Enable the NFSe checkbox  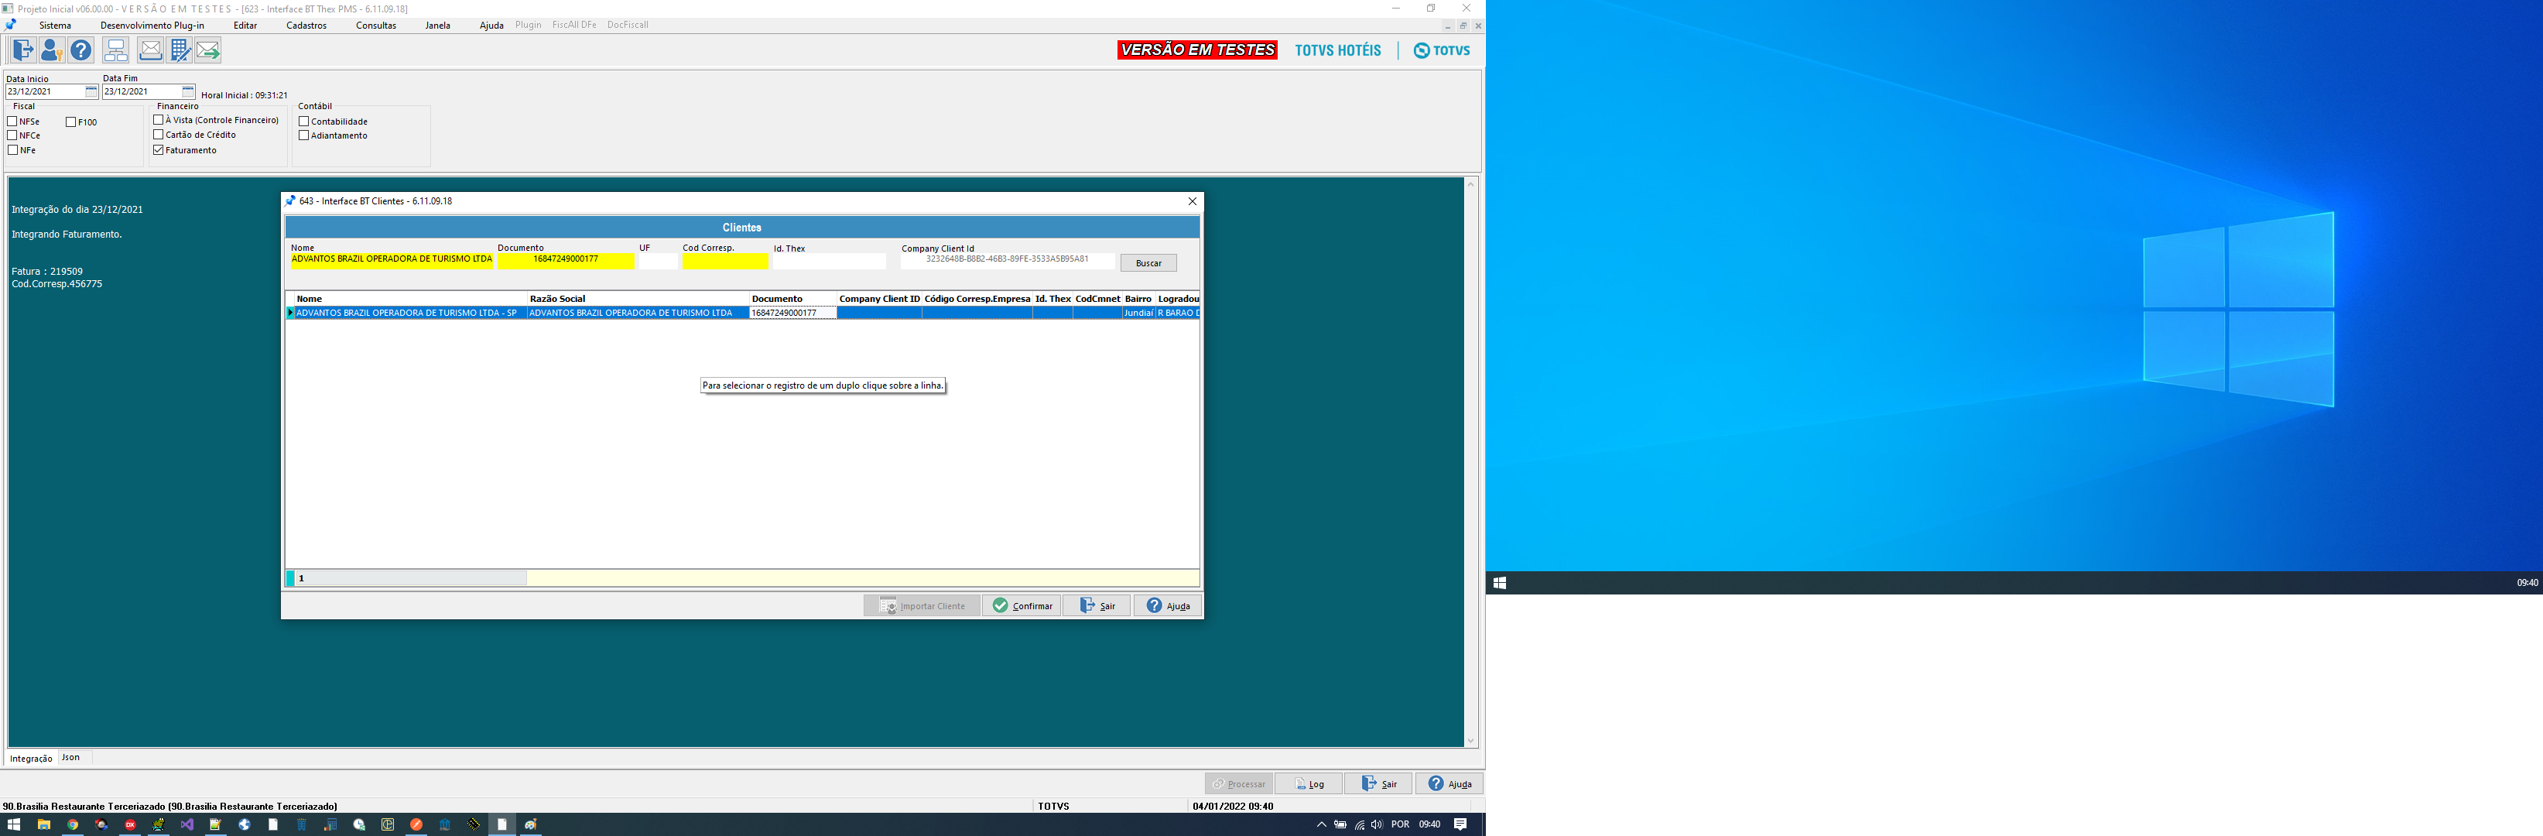13,122
